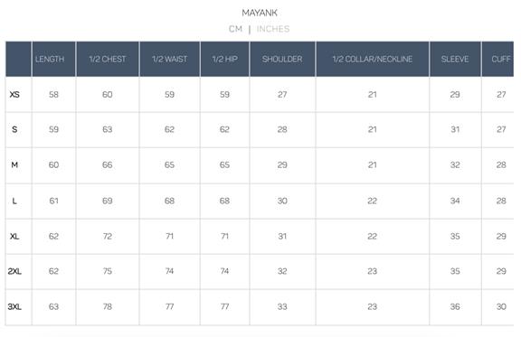Click the SHOULDER column header

coord(282,59)
